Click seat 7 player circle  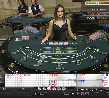25,57
